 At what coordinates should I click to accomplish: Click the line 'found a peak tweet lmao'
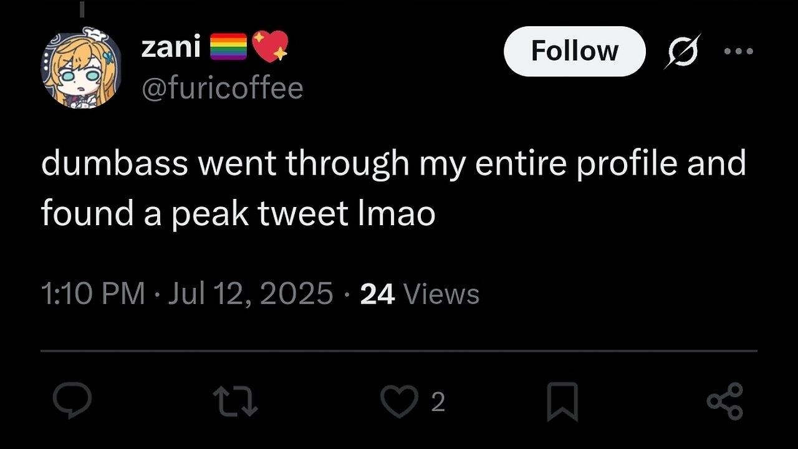pyautogui.click(x=238, y=214)
